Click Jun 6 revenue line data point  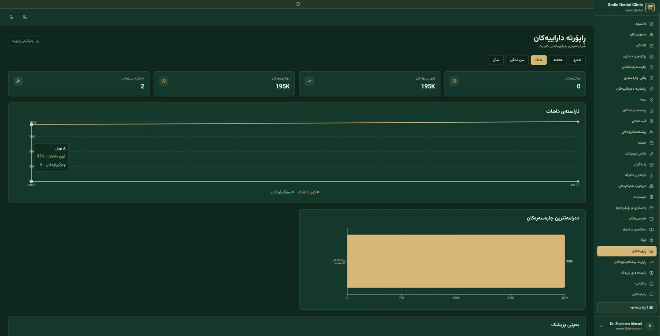click(31, 124)
